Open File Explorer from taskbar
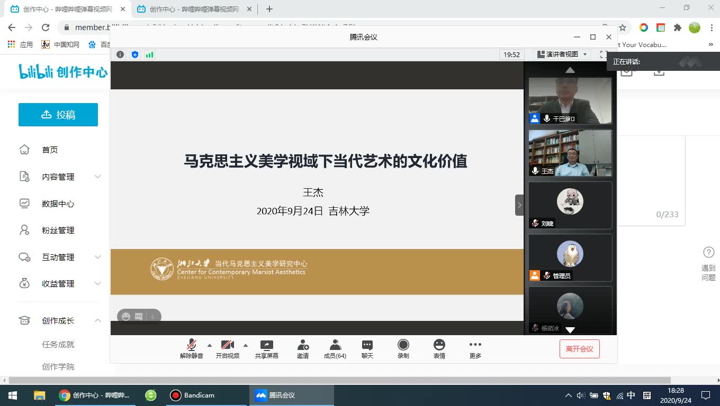The height and width of the screenshot is (406, 720). (x=40, y=395)
